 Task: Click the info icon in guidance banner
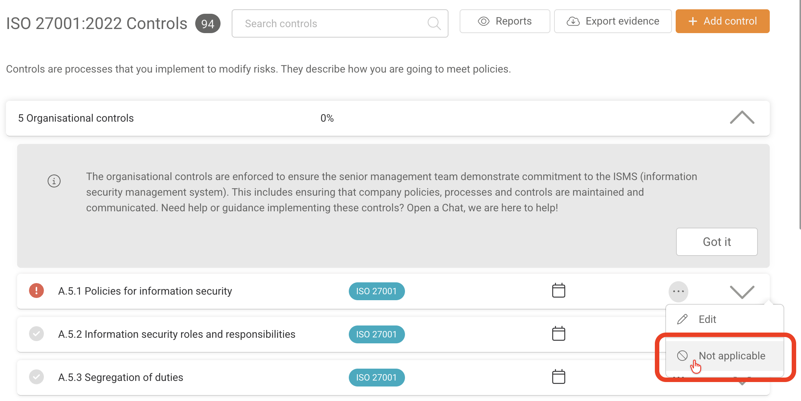tap(54, 181)
